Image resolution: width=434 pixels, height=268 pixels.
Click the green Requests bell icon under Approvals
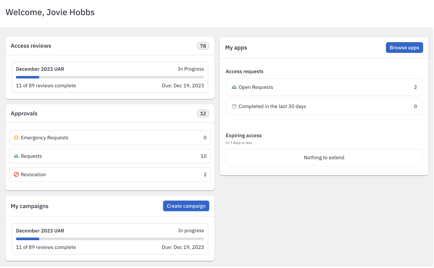click(x=16, y=156)
